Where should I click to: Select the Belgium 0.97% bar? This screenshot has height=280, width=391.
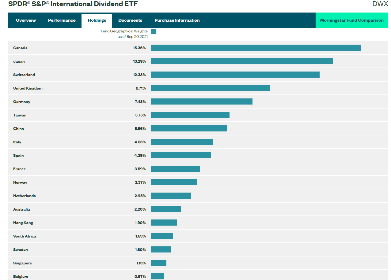157,276
